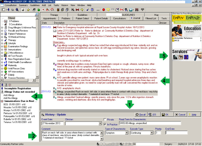
Task: Click the Cancel button
Action: point(180,115)
